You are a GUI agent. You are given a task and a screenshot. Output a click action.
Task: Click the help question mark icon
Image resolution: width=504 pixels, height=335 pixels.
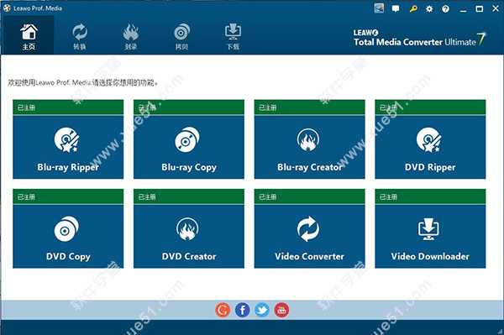click(445, 9)
